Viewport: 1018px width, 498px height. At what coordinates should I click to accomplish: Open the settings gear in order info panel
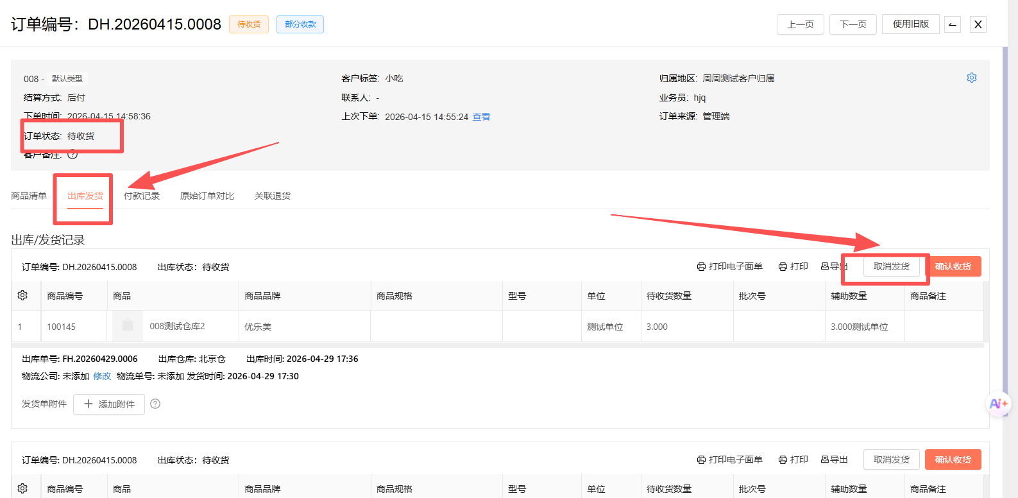972,78
